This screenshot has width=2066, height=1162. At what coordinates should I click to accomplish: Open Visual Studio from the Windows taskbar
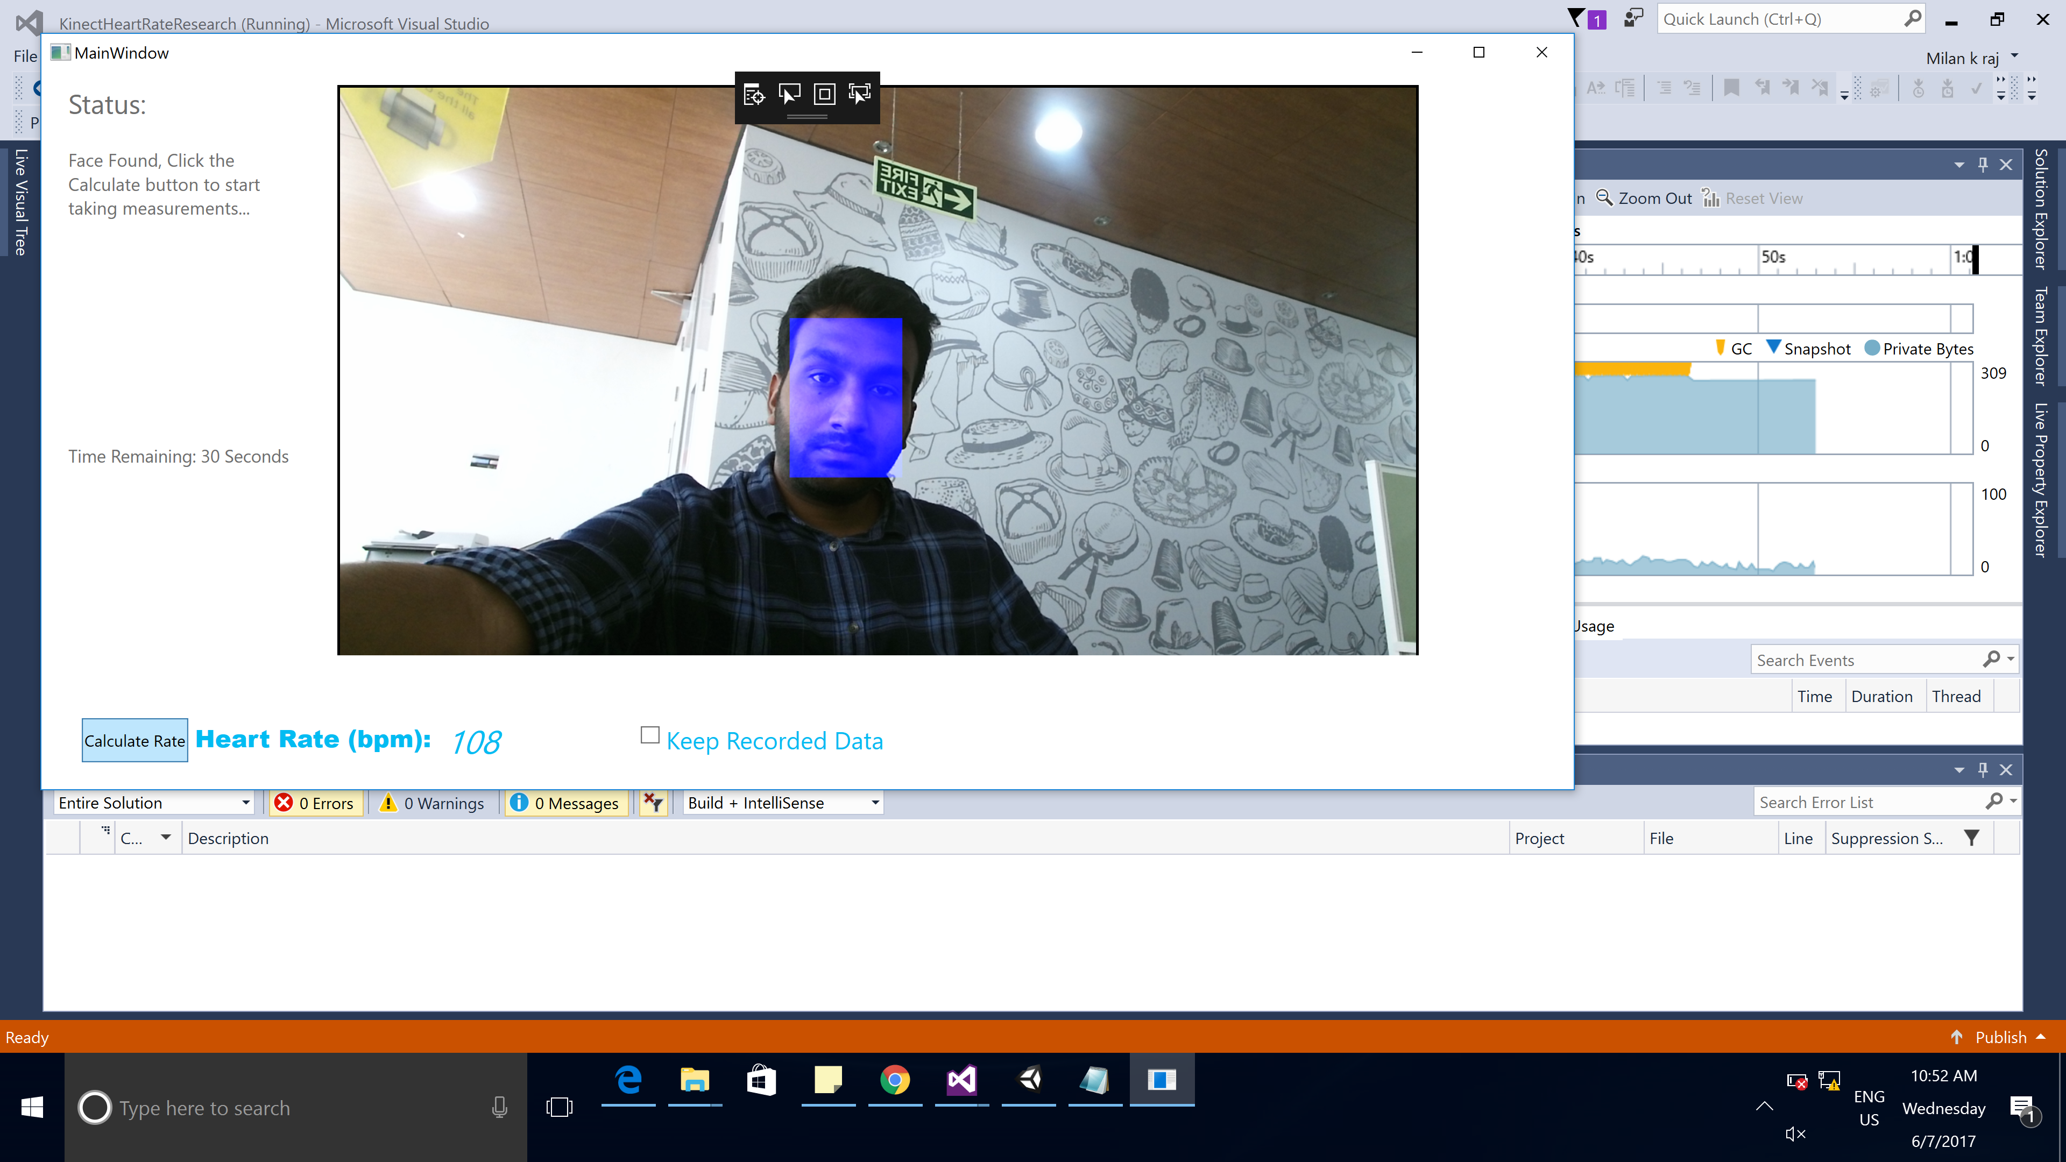pos(961,1080)
